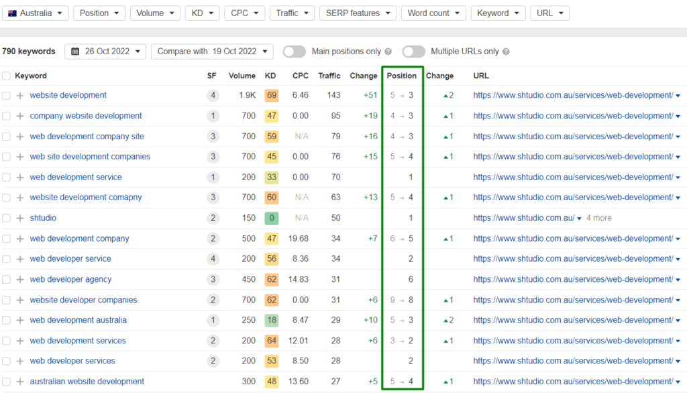Open the KD filter dropdown
687x393 pixels.
coord(203,13)
